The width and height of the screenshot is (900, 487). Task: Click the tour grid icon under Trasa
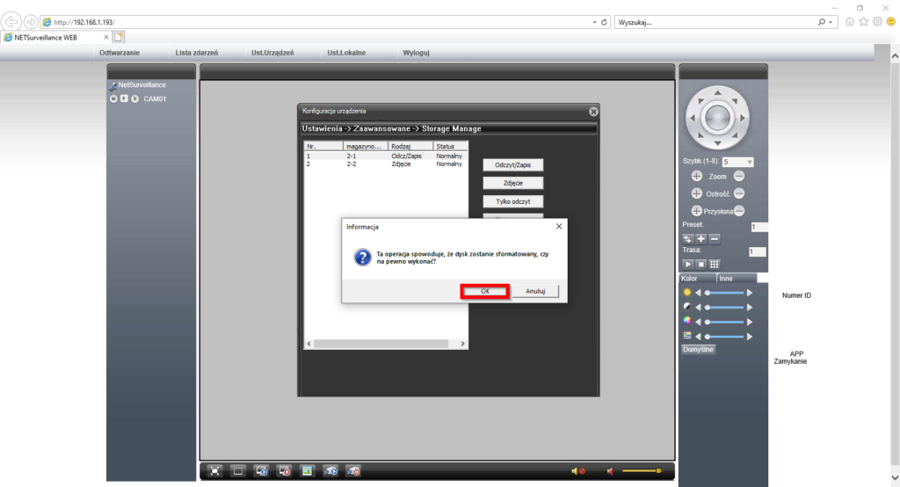715,264
